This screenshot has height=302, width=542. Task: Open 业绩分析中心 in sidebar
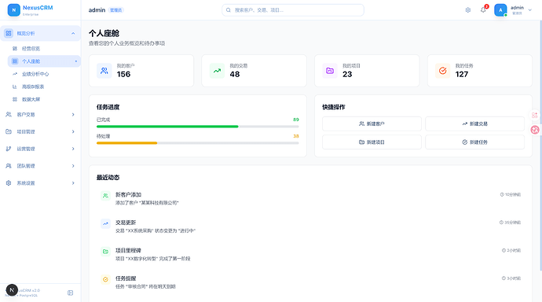[x=44, y=74]
